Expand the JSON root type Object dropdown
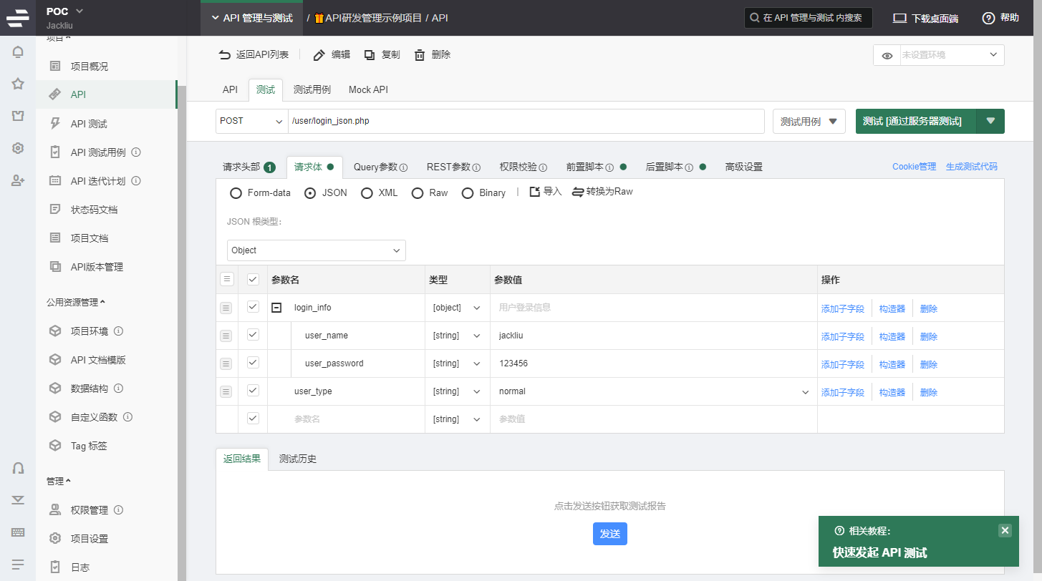The image size is (1042, 581). click(317, 250)
